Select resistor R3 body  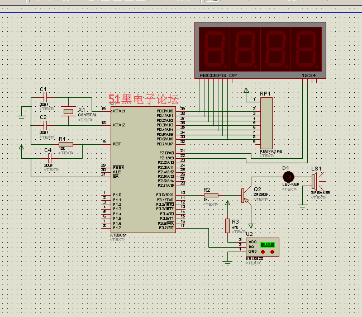227,226
